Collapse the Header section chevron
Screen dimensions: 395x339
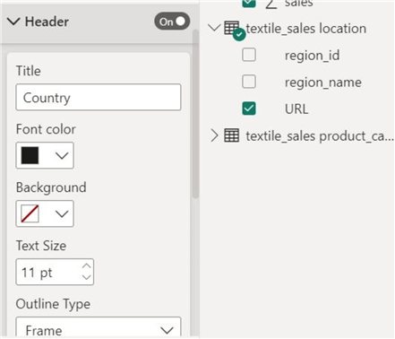coord(13,22)
